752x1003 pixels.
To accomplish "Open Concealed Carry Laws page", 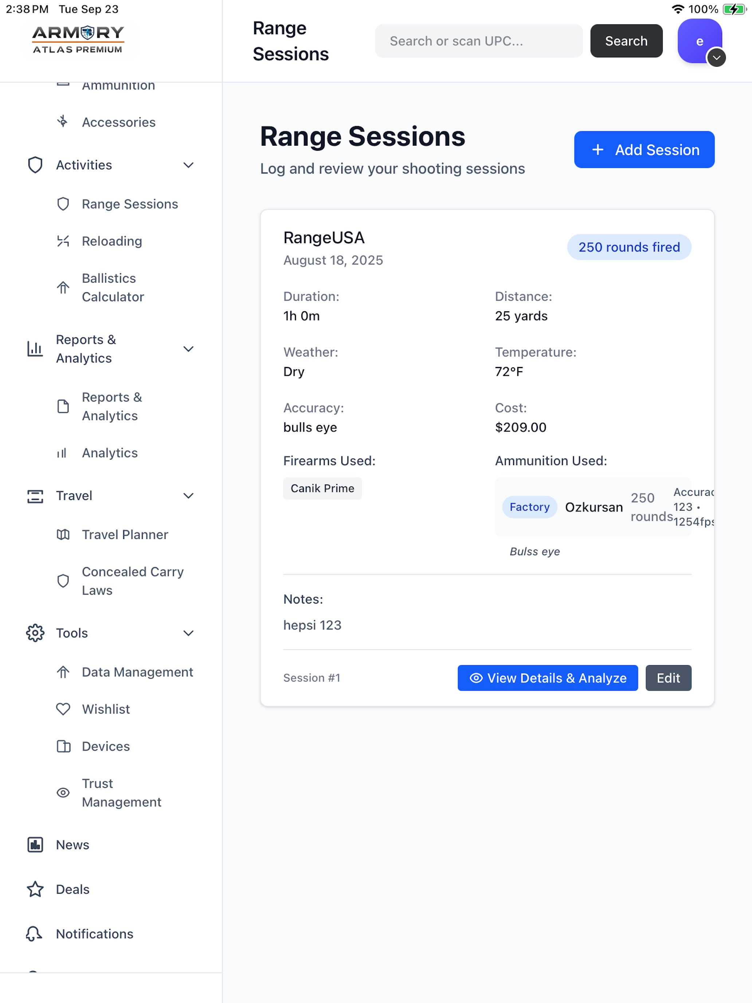I will click(133, 581).
